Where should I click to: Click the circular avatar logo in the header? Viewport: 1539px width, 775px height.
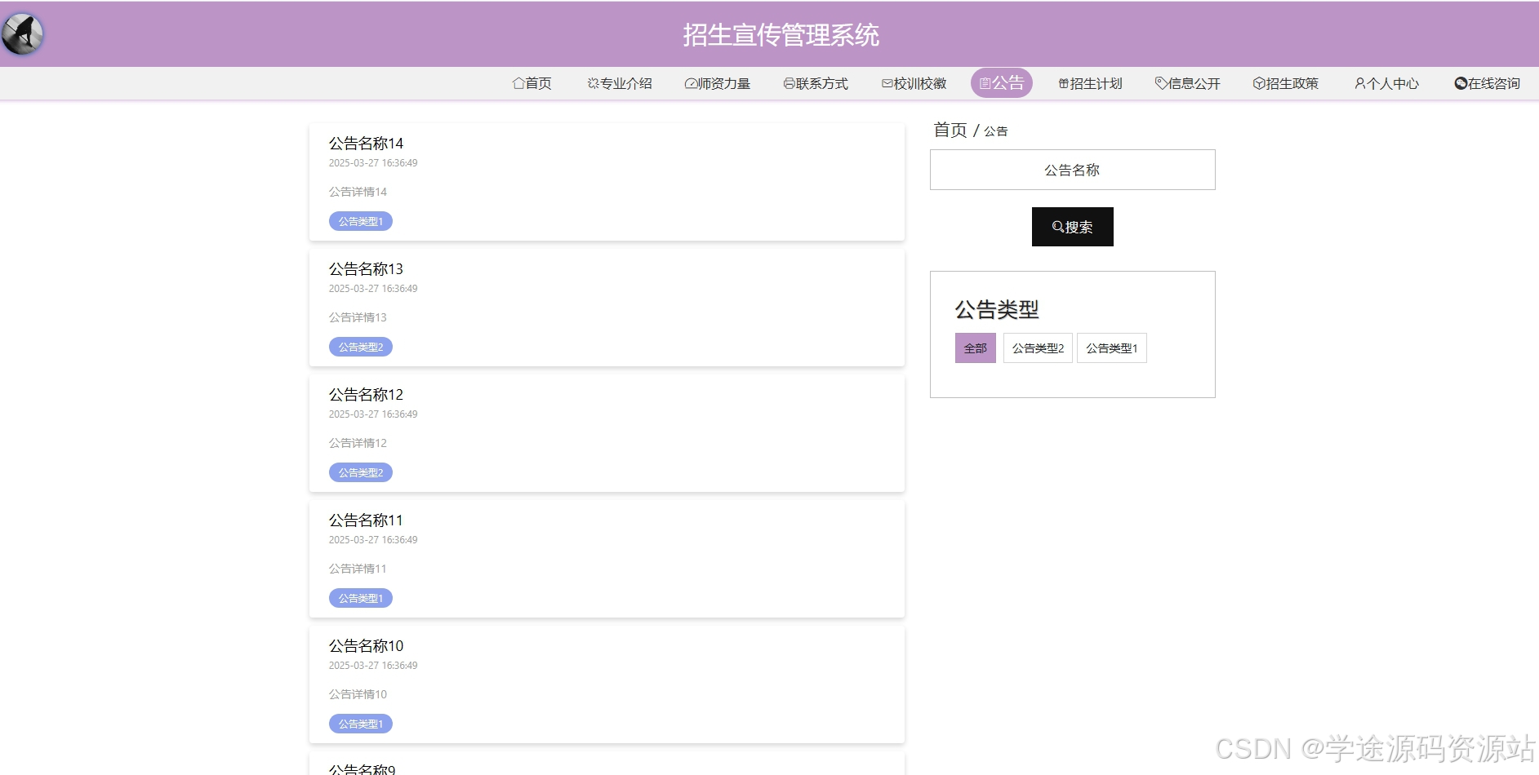[22, 34]
